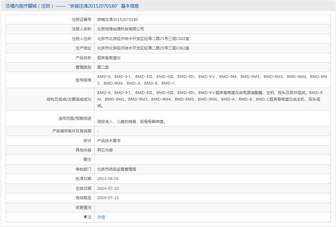Click the 注册人名称 label

tap(82, 29)
